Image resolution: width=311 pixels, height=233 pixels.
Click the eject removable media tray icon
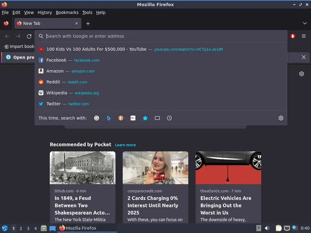click(x=259, y=228)
